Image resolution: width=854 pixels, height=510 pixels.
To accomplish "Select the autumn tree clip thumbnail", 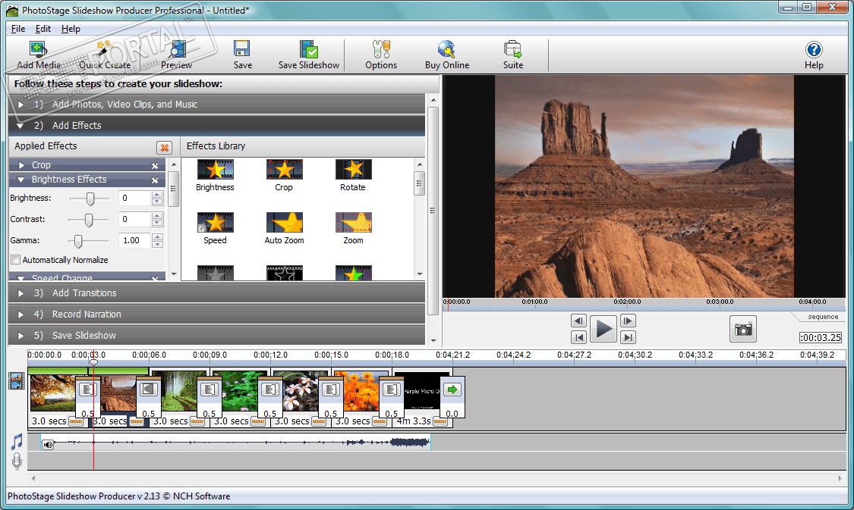I will click(53, 392).
